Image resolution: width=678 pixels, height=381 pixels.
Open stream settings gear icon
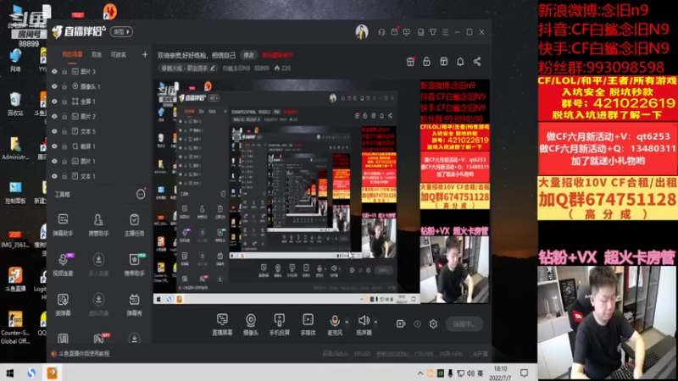tap(433, 323)
